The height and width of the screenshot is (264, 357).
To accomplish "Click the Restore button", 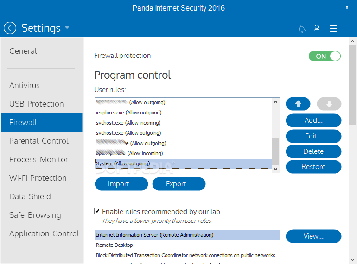I will pyautogui.click(x=313, y=167).
